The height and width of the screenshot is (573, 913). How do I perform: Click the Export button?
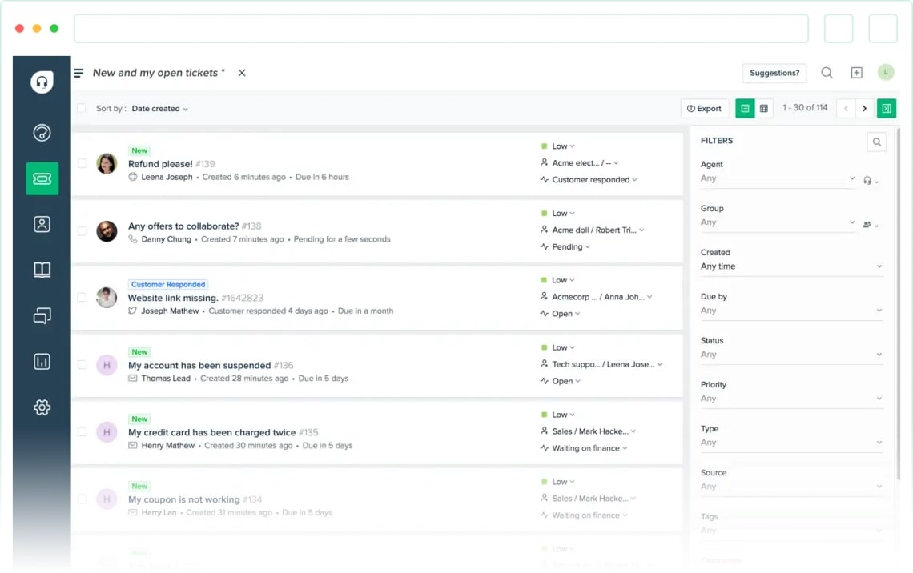tap(704, 108)
